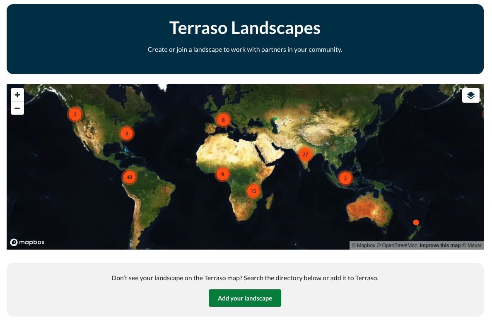Open the © Maxar attribution link
The width and height of the screenshot is (492, 327).
point(472,245)
